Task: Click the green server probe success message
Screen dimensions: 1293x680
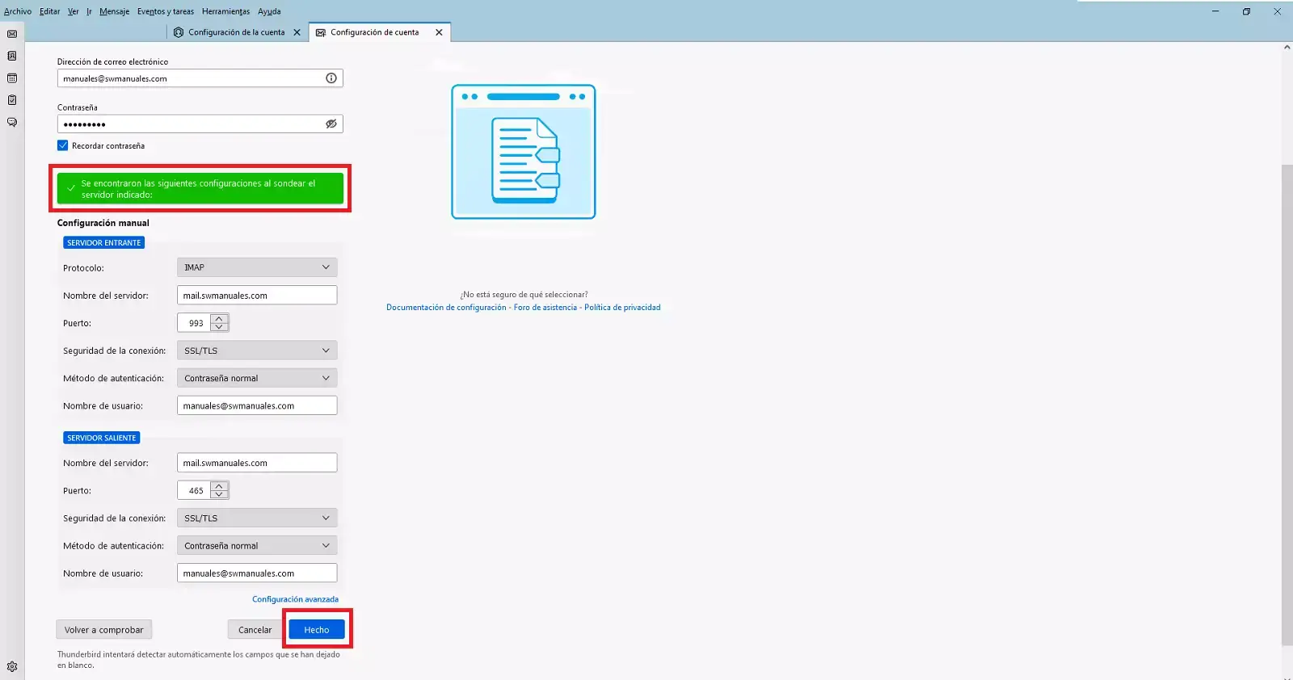Action: click(200, 189)
